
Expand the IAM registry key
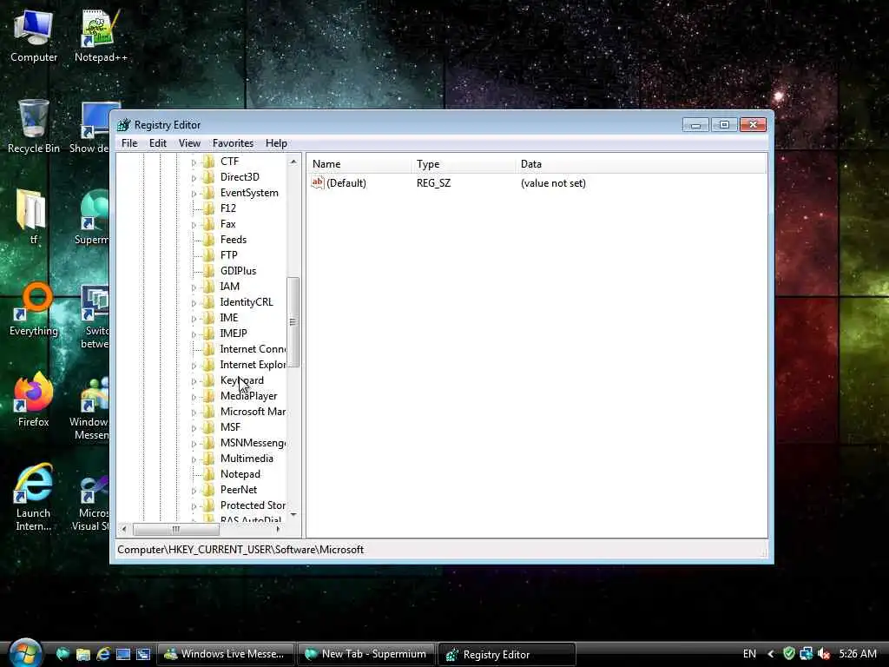point(194,287)
